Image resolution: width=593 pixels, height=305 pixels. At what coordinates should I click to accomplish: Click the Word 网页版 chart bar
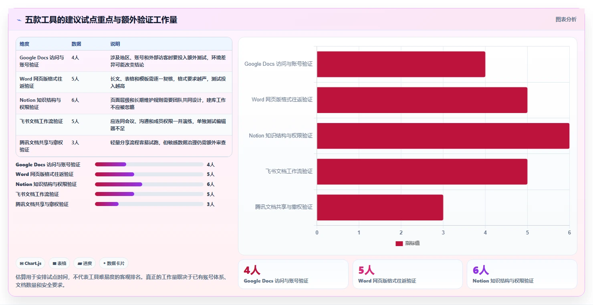[x=422, y=100]
